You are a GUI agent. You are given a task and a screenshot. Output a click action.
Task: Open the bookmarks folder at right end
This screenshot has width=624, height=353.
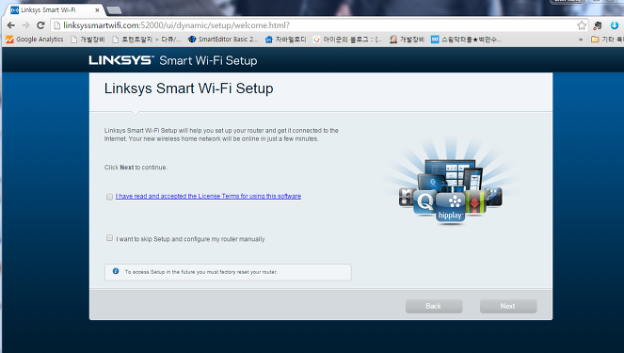(x=607, y=39)
